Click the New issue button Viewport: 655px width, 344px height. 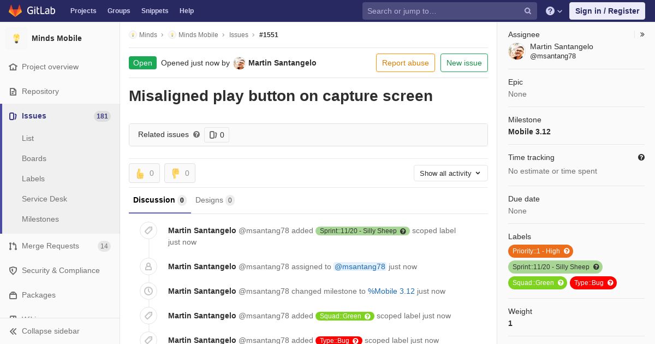tap(464, 63)
